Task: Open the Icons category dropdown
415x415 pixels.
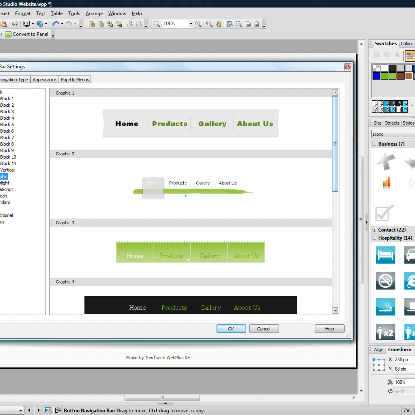Action: [x=393, y=134]
